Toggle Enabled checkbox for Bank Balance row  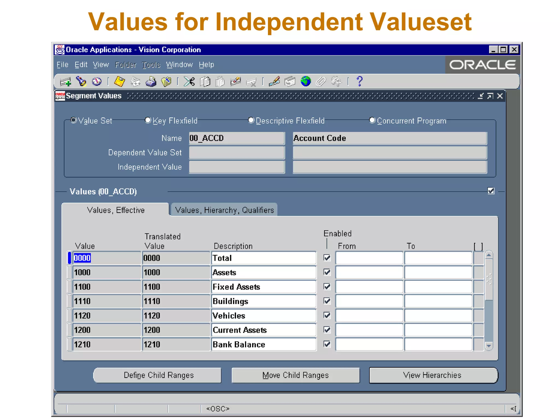[327, 344]
